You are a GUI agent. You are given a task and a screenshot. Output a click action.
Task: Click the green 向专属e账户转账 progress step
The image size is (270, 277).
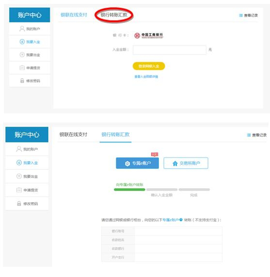129,190
